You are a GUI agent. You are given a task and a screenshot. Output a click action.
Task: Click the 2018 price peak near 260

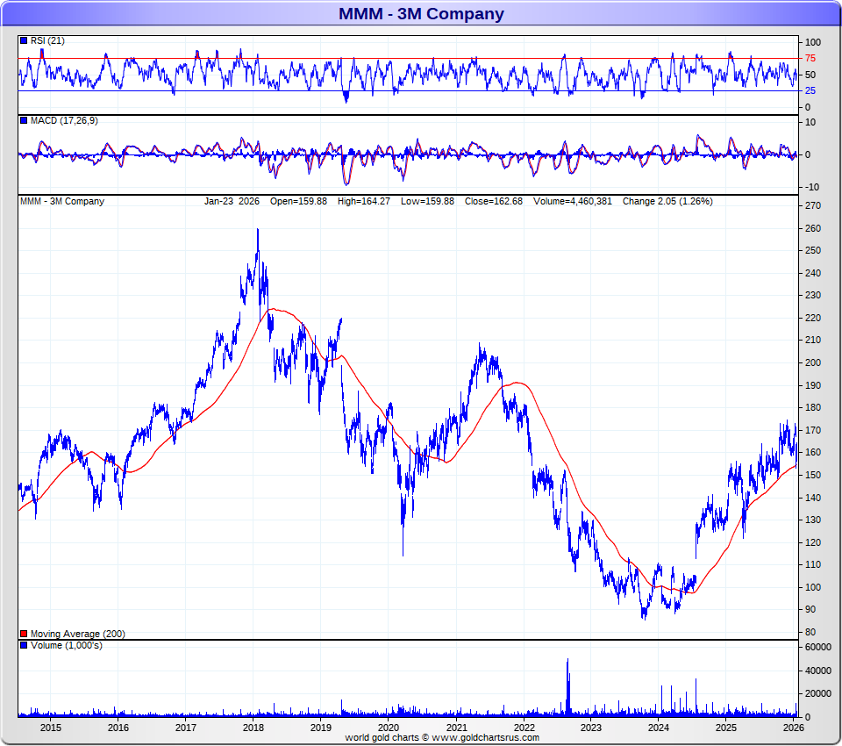pyautogui.click(x=258, y=231)
